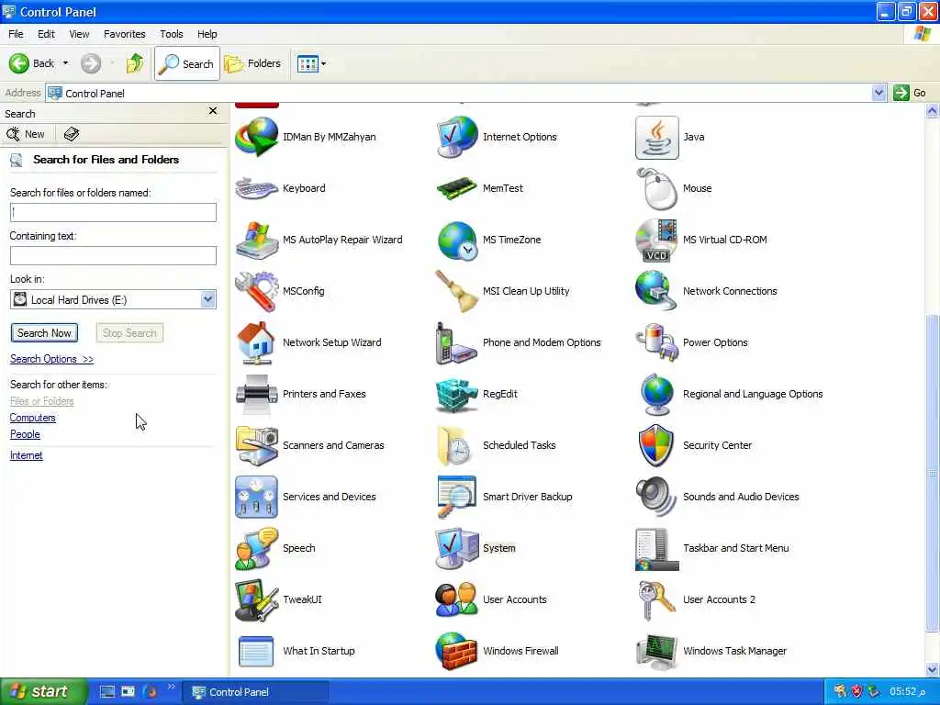Open the Tools menu
Screen dimensions: 940x705
(x=172, y=34)
